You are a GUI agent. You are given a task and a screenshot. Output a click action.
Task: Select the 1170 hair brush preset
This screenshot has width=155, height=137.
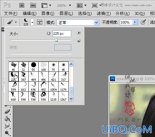[63, 86]
